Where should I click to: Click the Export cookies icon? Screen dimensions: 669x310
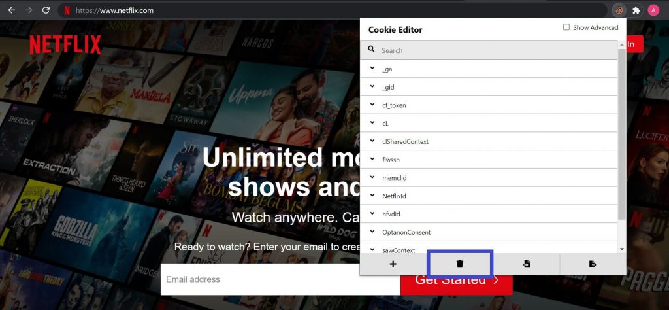593,264
